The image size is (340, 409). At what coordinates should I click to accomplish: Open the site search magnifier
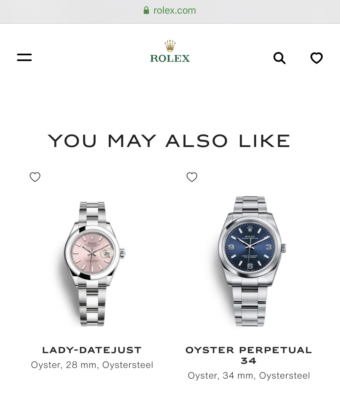pos(280,58)
